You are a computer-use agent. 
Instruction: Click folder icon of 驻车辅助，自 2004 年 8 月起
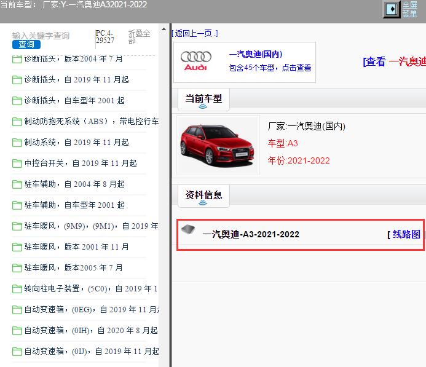pos(17,184)
